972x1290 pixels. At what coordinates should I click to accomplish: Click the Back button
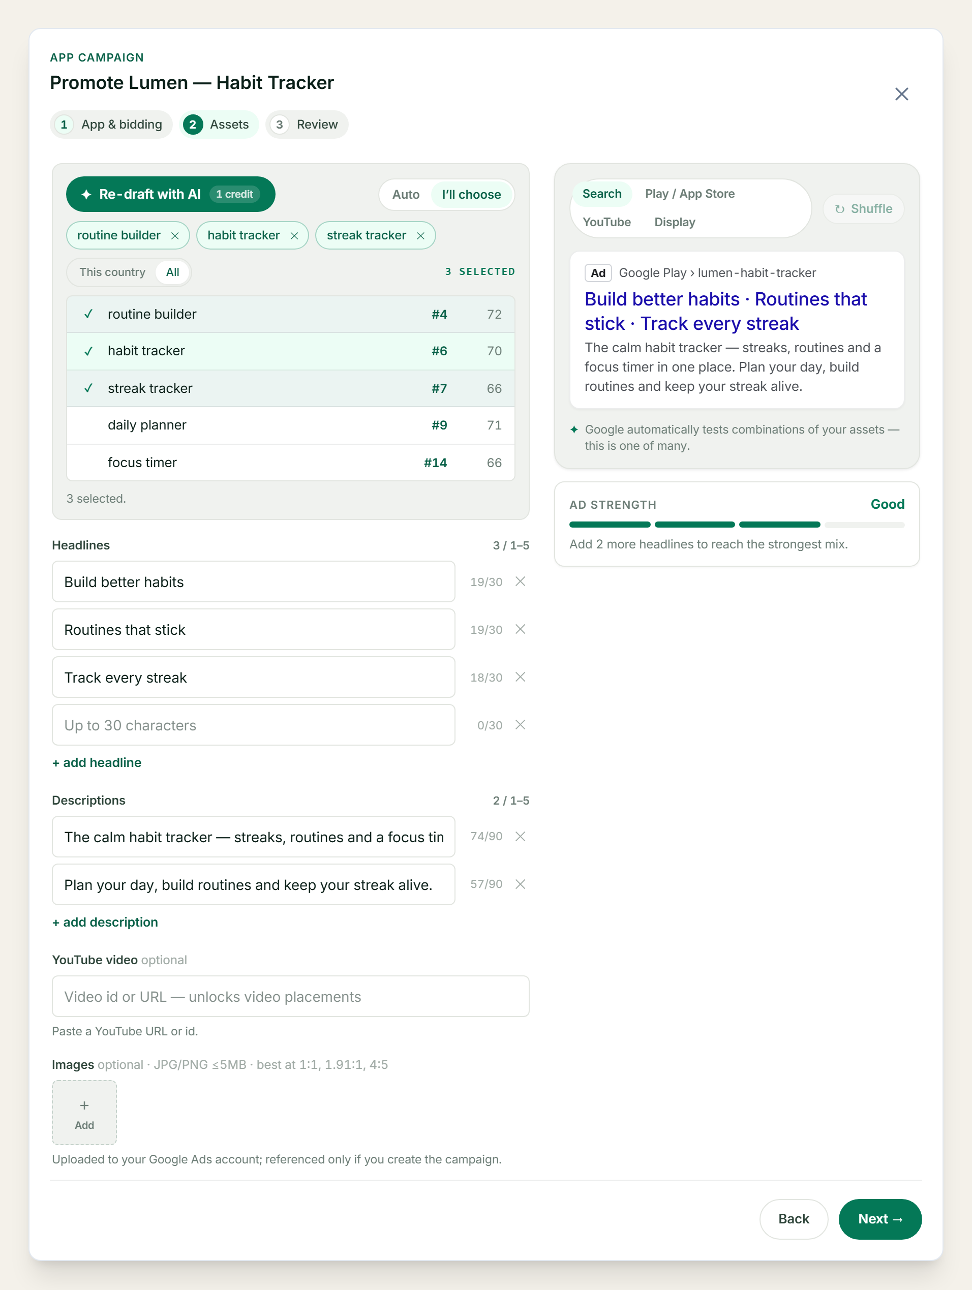pos(794,1219)
